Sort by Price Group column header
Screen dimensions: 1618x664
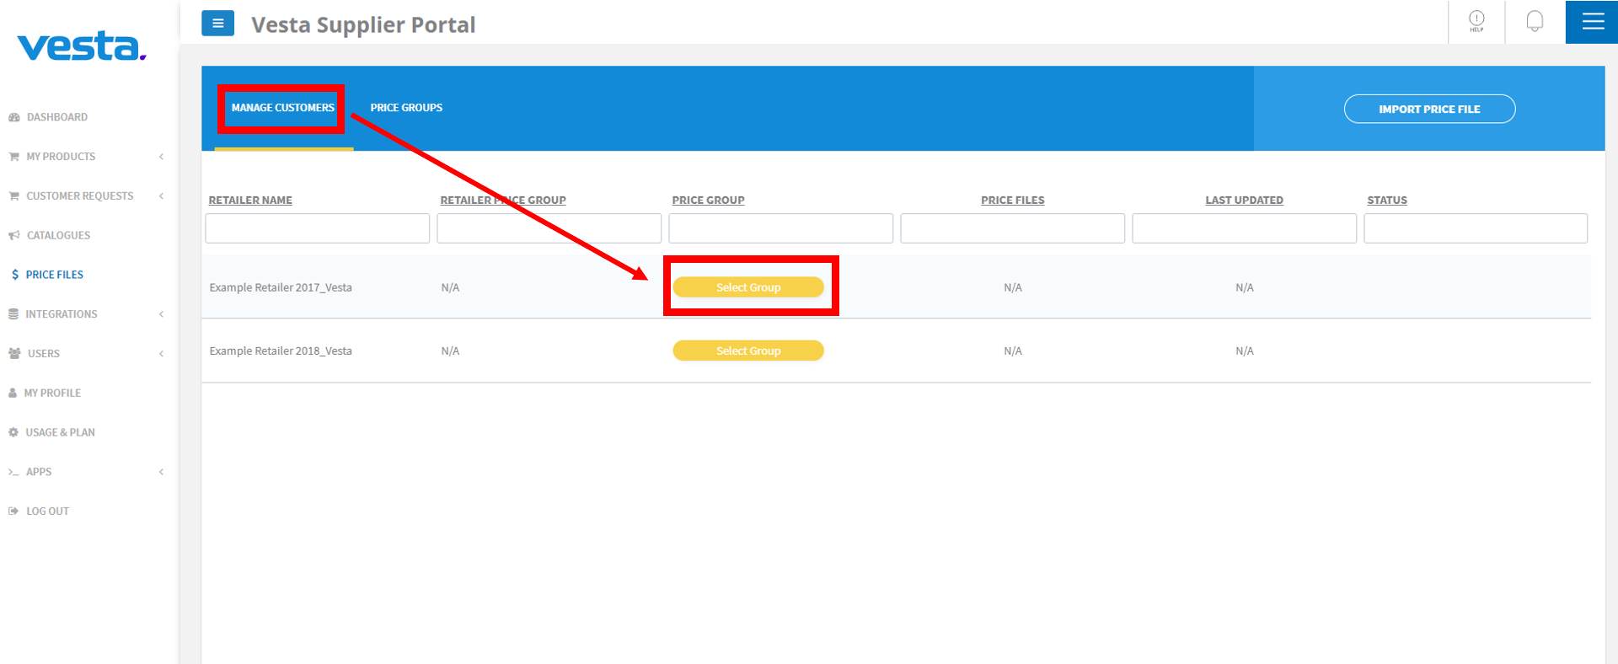(x=708, y=201)
